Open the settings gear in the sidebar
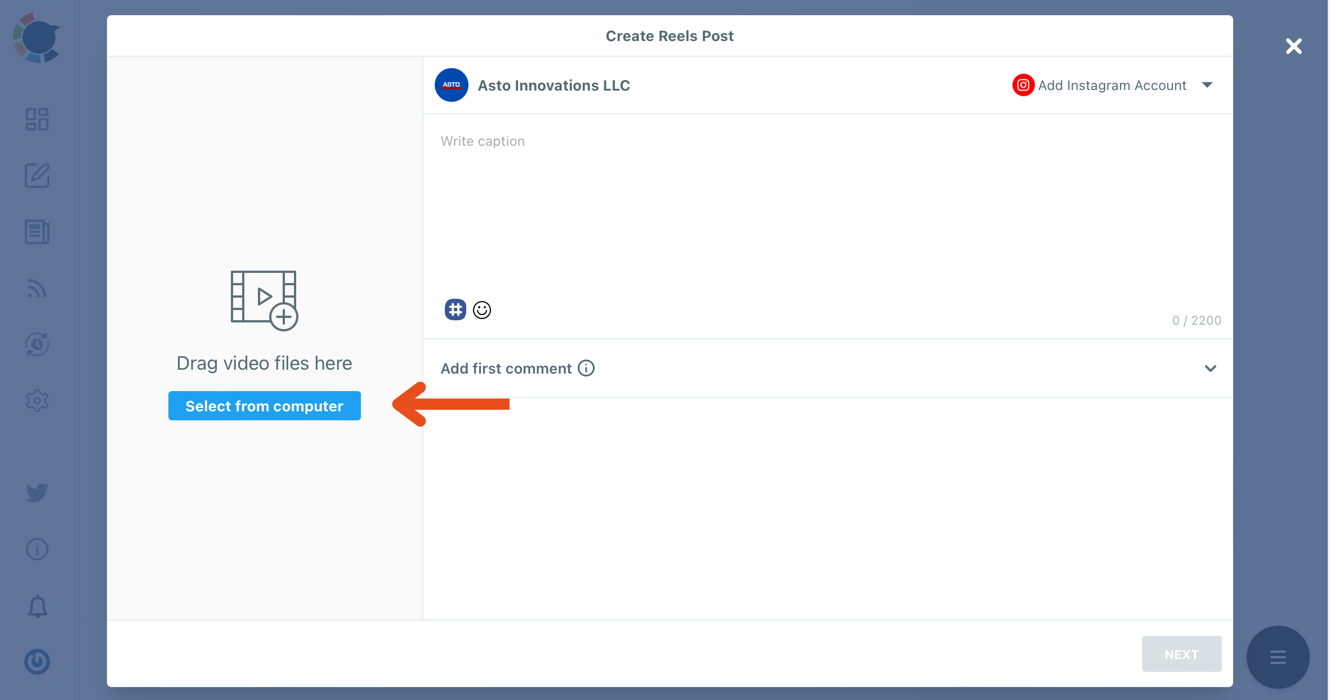 pos(37,401)
